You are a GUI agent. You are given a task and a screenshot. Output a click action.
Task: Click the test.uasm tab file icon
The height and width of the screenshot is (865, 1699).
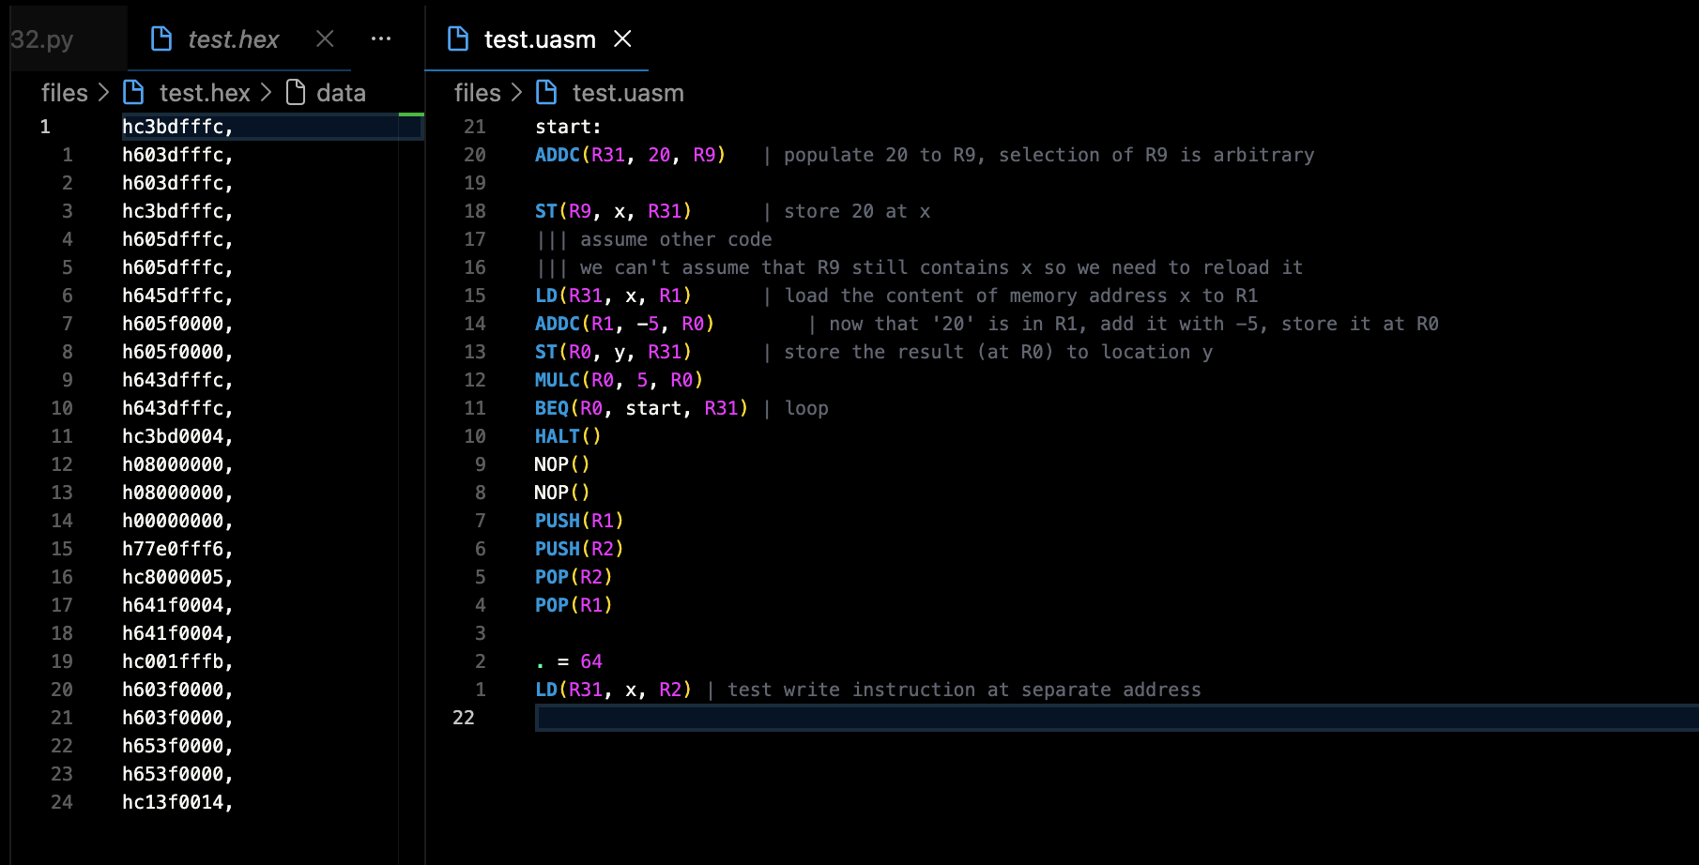(x=458, y=38)
